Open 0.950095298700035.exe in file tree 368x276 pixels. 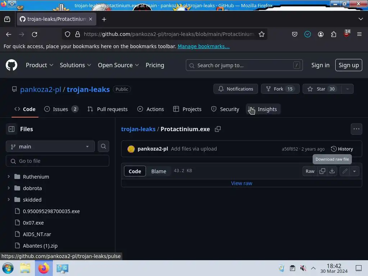51,211
